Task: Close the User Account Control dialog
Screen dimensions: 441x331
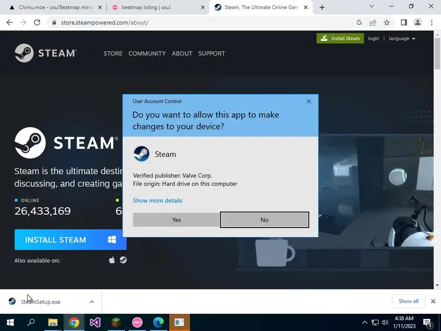Action: 308,101
